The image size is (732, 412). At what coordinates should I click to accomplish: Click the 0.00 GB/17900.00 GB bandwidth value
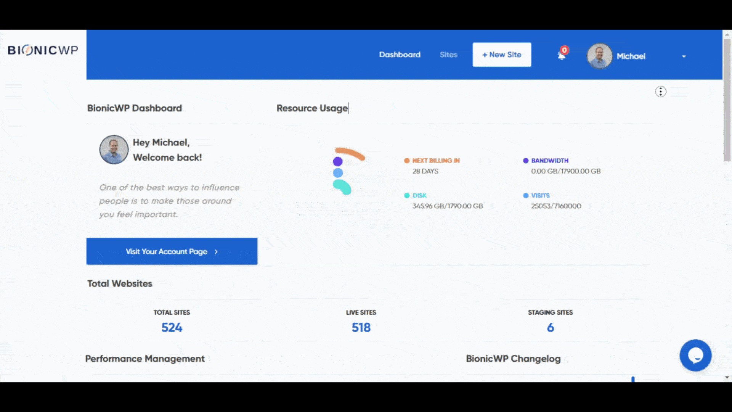(x=566, y=171)
